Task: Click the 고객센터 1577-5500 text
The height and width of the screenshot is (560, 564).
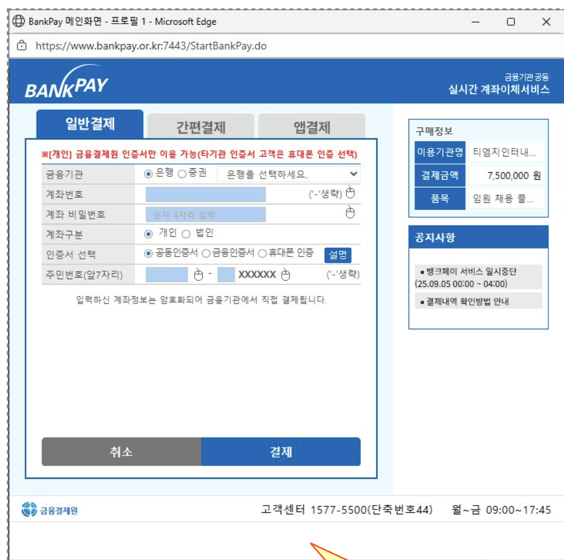Action: 347,509
